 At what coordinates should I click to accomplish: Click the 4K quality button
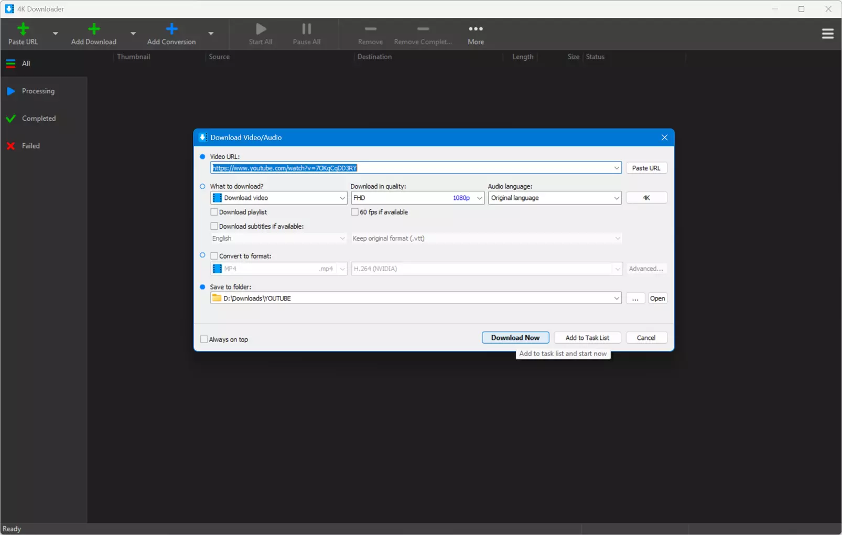coord(646,198)
